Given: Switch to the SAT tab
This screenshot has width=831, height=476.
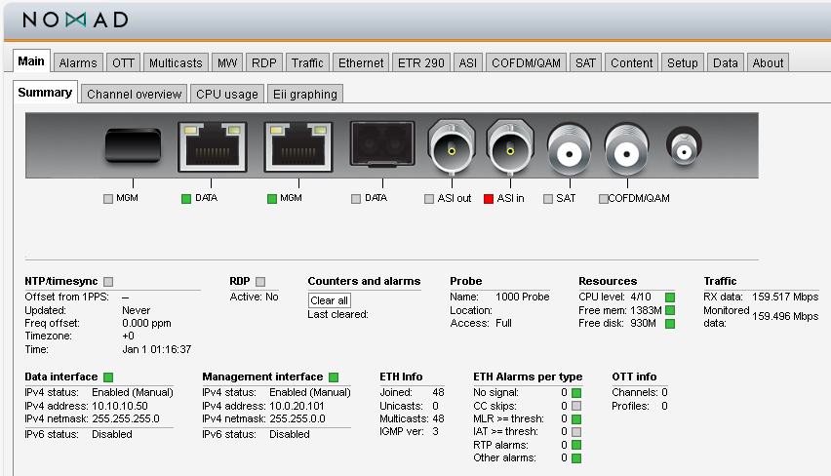Looking at the screenshot, I should coord(585,62).
